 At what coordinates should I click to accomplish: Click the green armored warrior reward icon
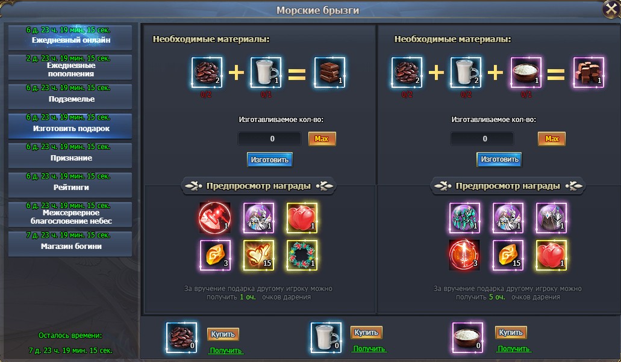click(x=464, y=218)
